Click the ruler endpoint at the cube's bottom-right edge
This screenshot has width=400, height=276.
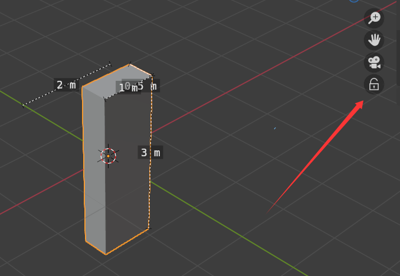149,228
